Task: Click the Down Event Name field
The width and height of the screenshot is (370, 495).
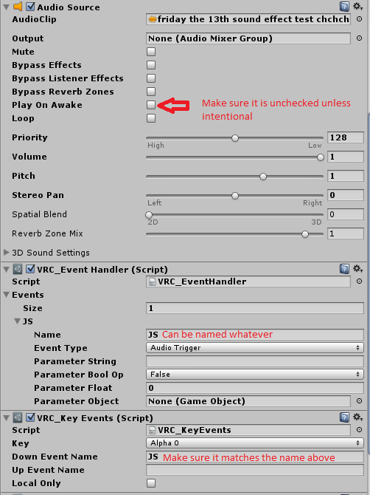Action: point(255,457)
